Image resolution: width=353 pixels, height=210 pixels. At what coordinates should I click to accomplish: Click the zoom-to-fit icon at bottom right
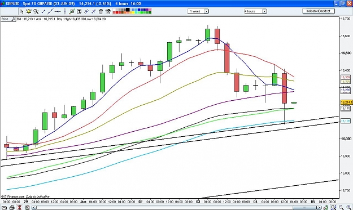[x=334, y=207]
